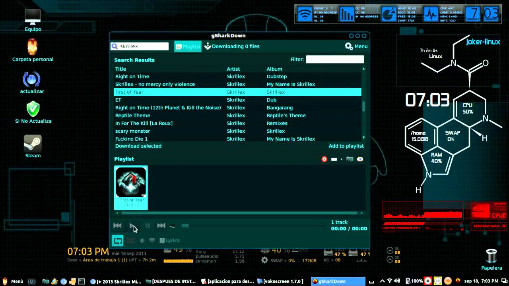Skip to the next track

(161, 226)
